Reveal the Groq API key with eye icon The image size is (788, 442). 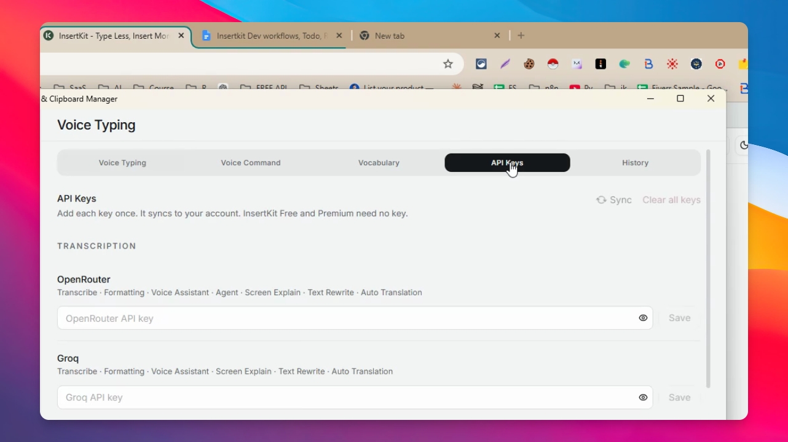tap(643, 397)
